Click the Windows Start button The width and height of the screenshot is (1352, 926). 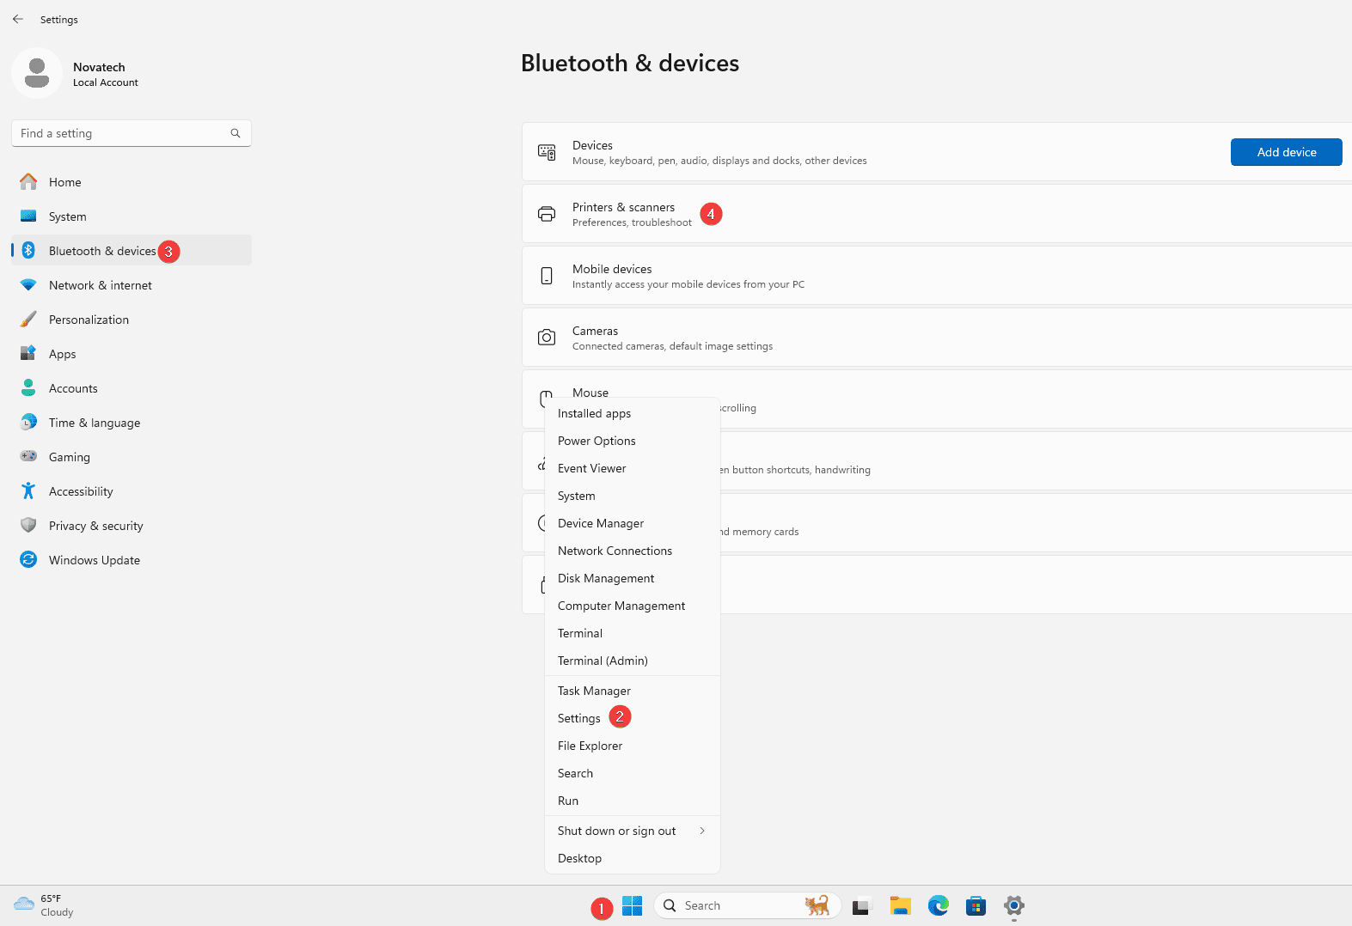[x=632, y=905]
